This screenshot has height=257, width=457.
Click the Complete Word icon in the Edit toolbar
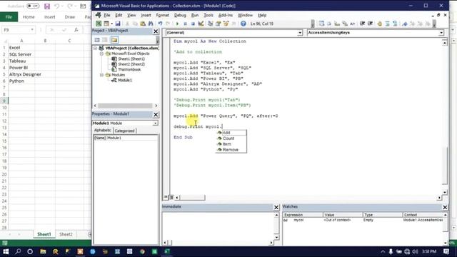pos(352,24)
